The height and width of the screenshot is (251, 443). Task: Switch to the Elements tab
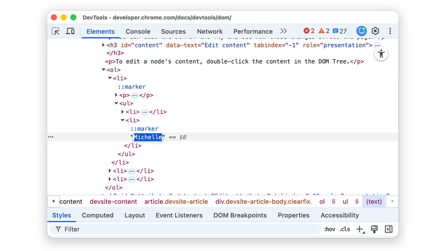click(x=100, y=31)
